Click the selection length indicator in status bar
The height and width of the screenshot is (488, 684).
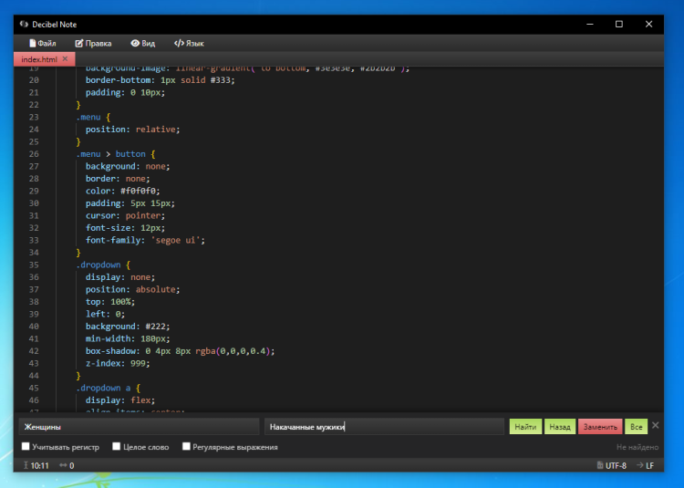(x=67, y=465)
